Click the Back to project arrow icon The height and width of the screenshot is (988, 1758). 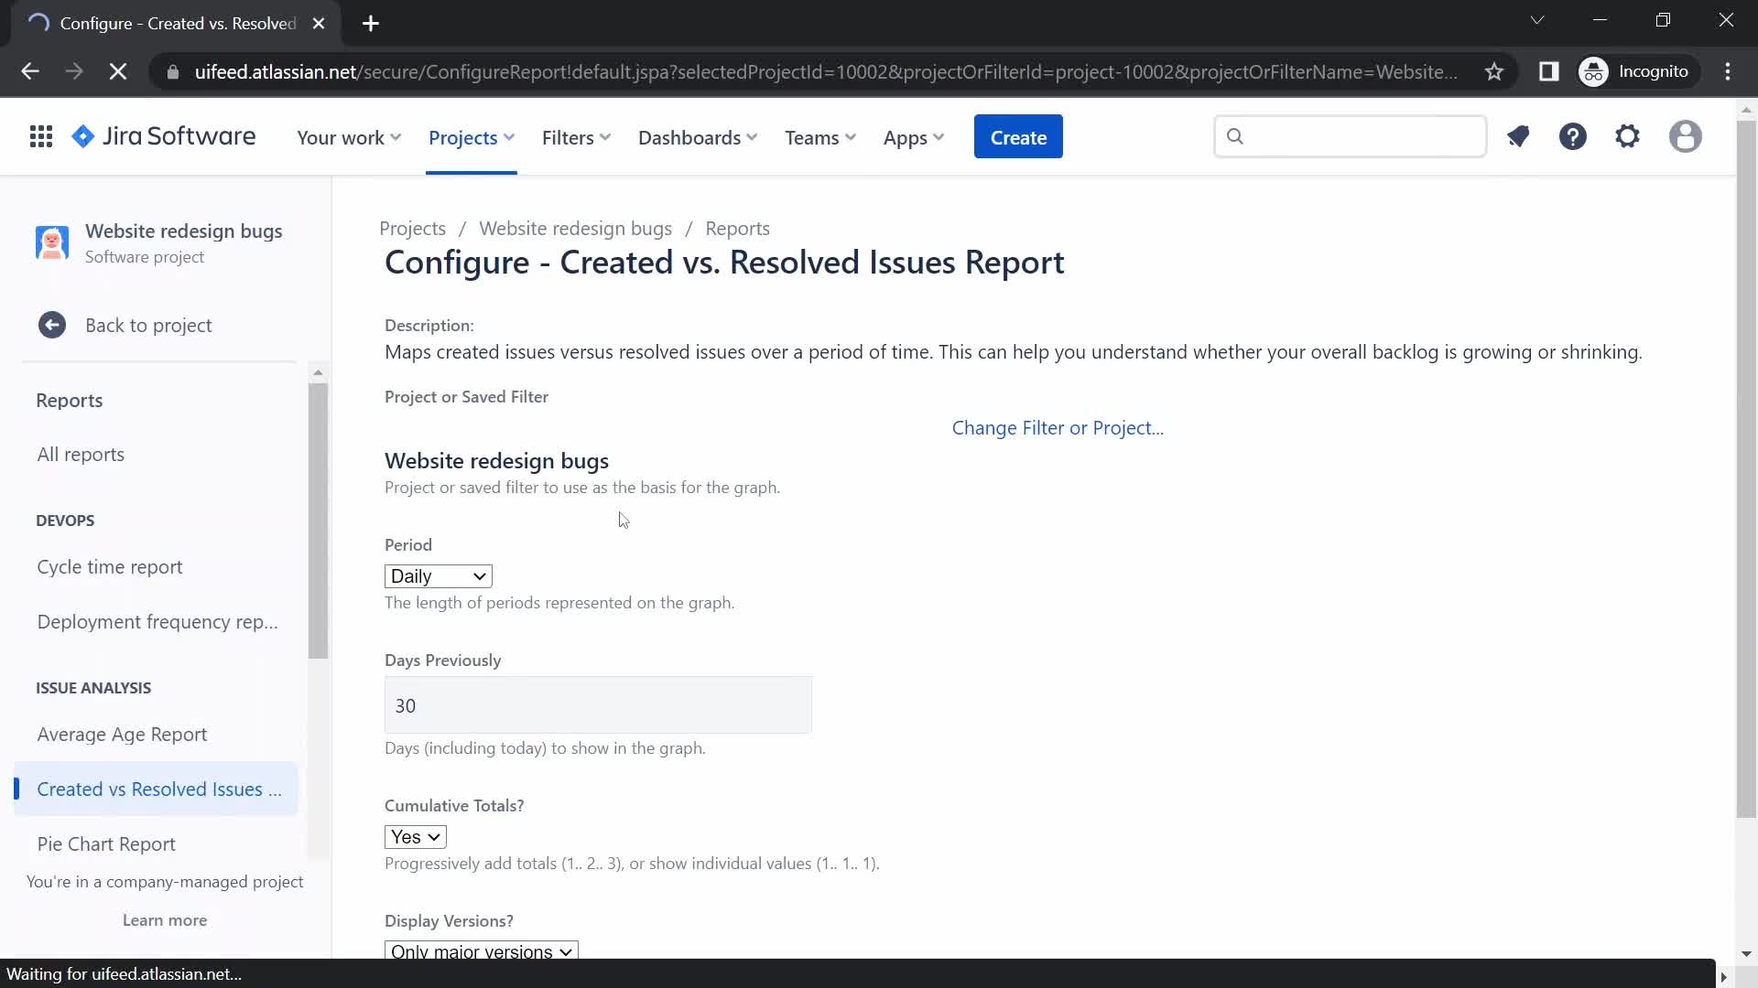[49, 323]
